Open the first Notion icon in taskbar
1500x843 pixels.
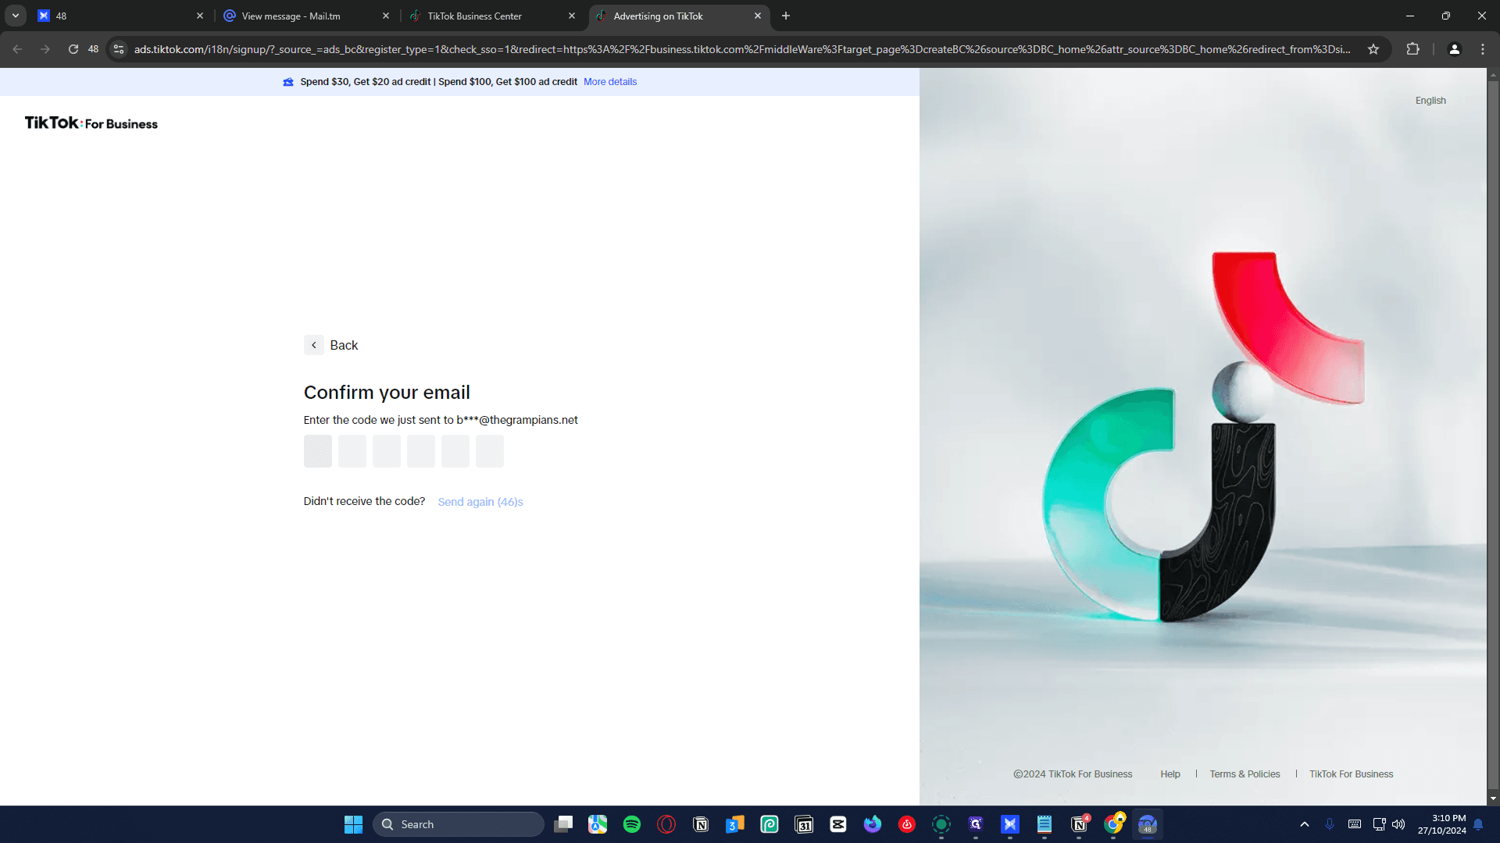pos(701,824)
